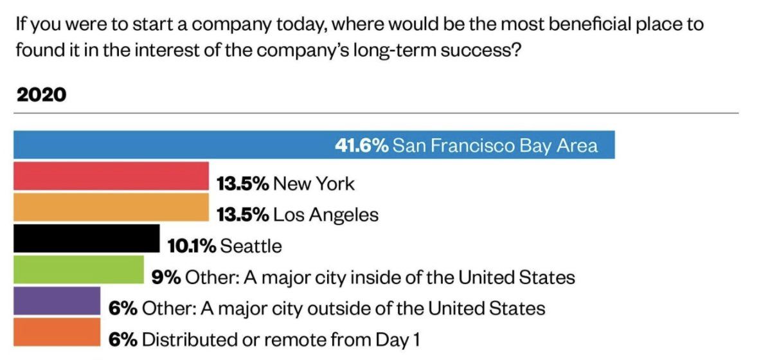This screenshot has width=761, height=360.
Task: Click the purple outside United States bar
Action: [57, 301]
